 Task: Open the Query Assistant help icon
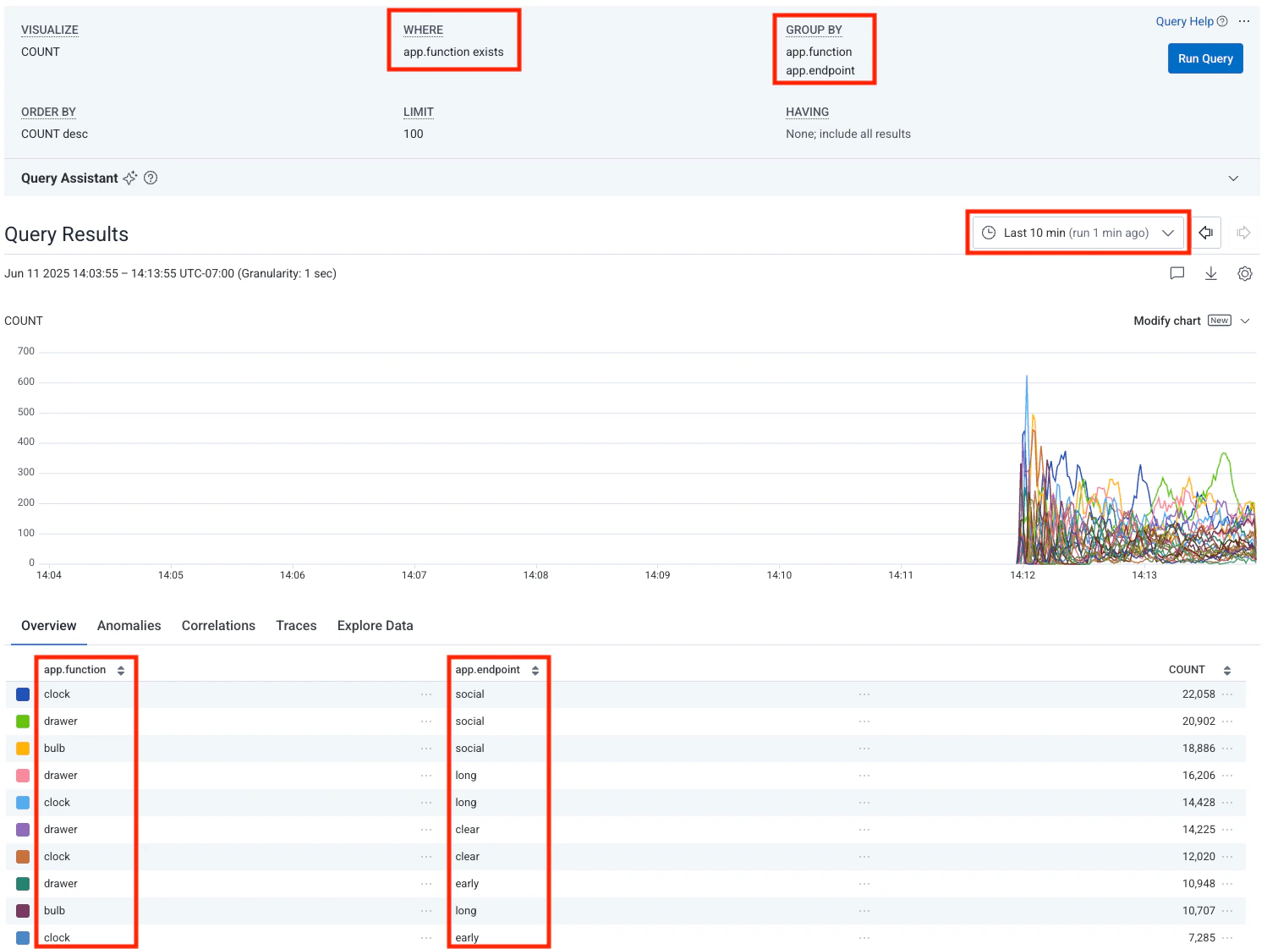click(x=151, y=178)
